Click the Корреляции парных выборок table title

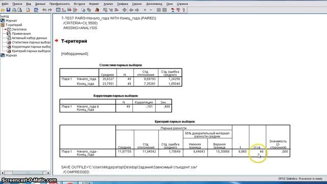(x=116, y=96)
